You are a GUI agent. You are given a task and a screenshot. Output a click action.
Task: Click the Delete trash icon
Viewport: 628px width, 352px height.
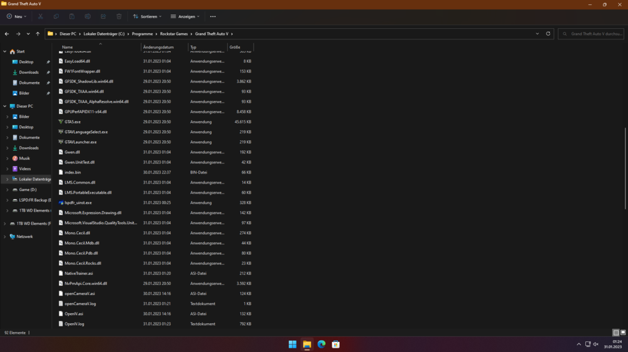[119, 16]
